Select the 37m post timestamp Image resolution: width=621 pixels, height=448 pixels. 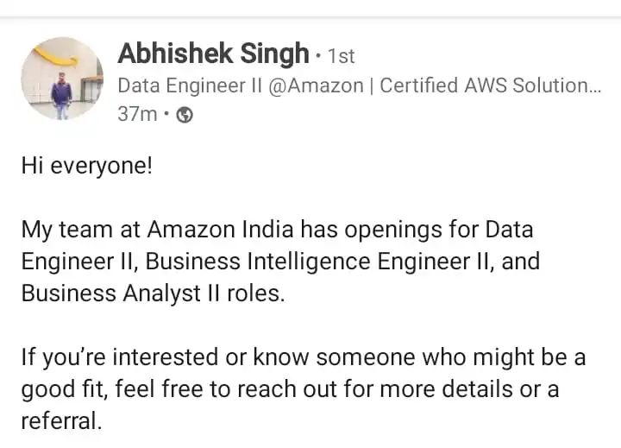pos(137,114)
